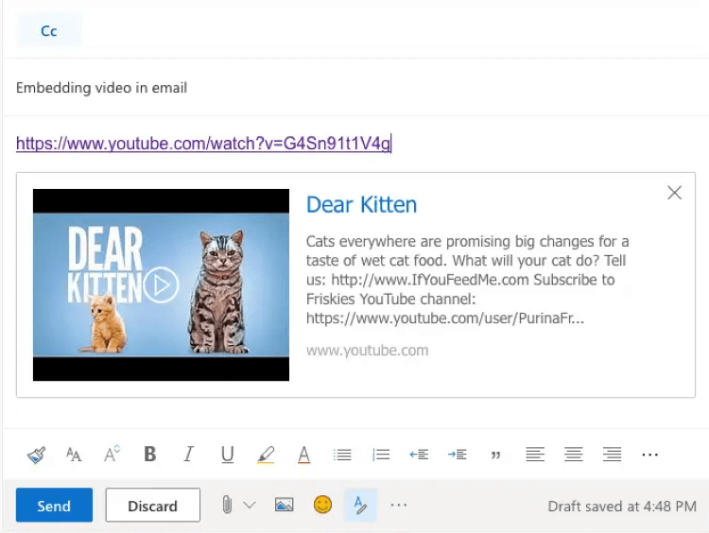Open the font size icon
The image size is (709, 533).
[74, 455]
